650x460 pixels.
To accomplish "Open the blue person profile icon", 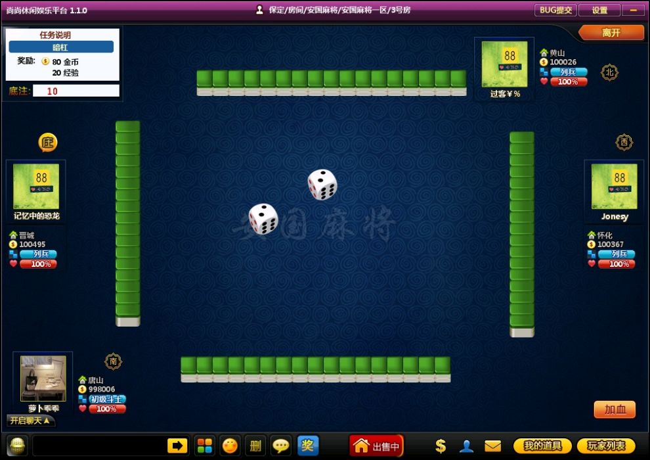I will coord(466,446).
